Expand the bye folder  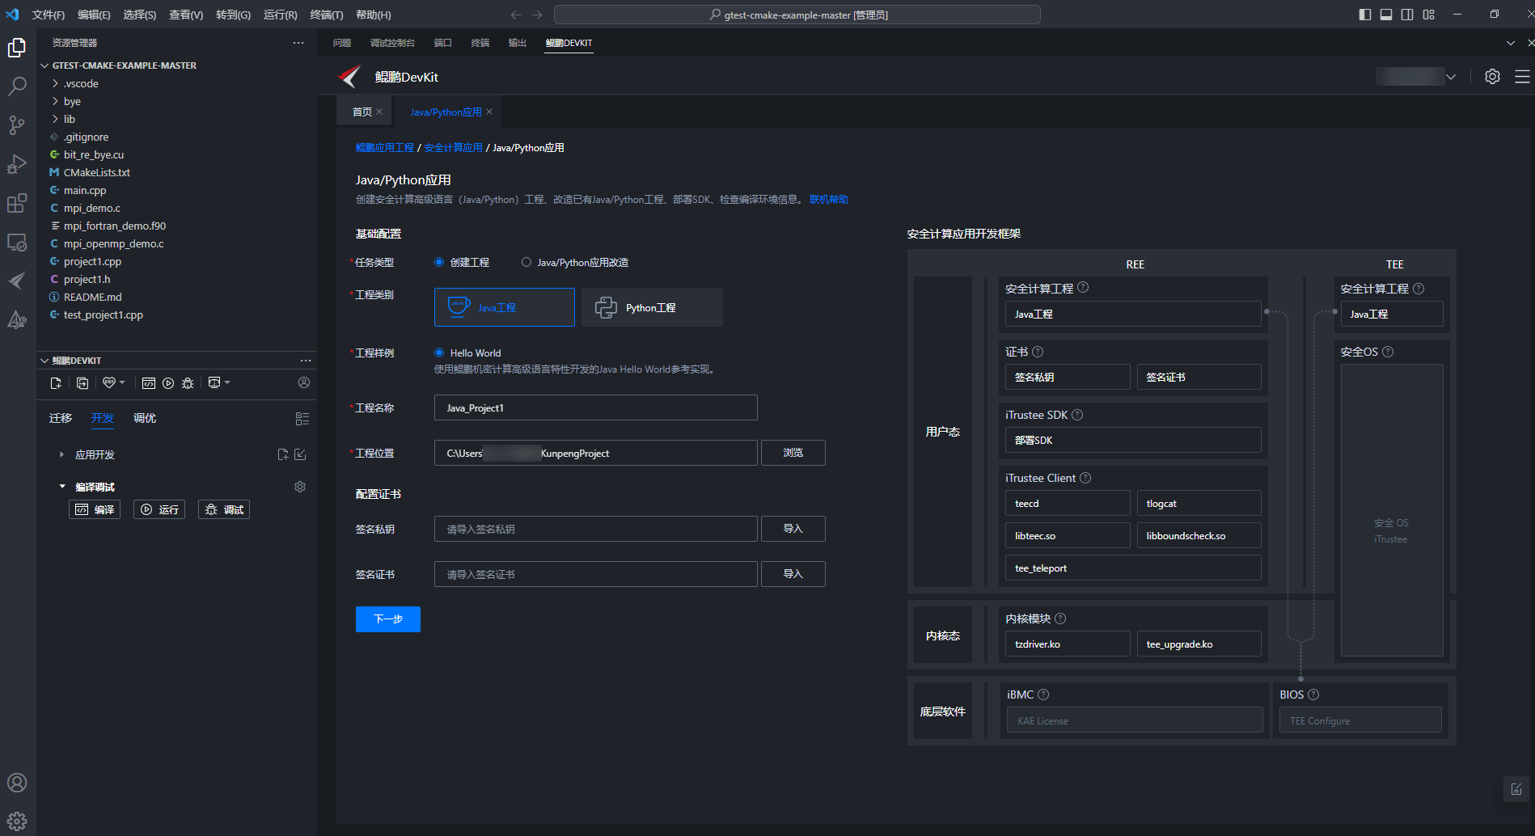[55, 101]
